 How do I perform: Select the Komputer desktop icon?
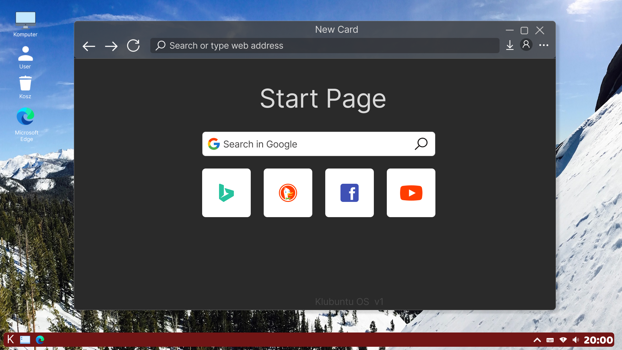25,24
